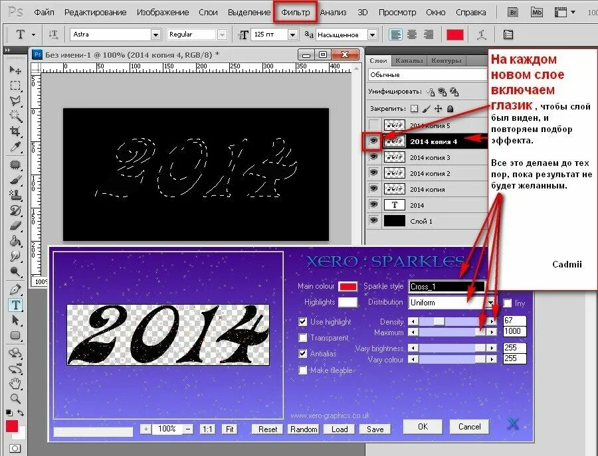
Task: Set foreground color red swatch in toolbox
Action: point(12,426)
